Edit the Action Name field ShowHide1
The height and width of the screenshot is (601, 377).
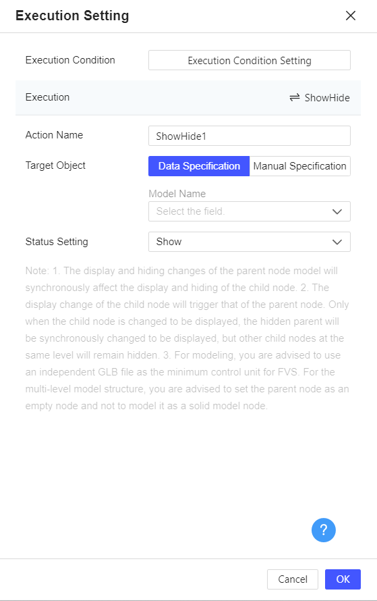[x=250, y=136]
